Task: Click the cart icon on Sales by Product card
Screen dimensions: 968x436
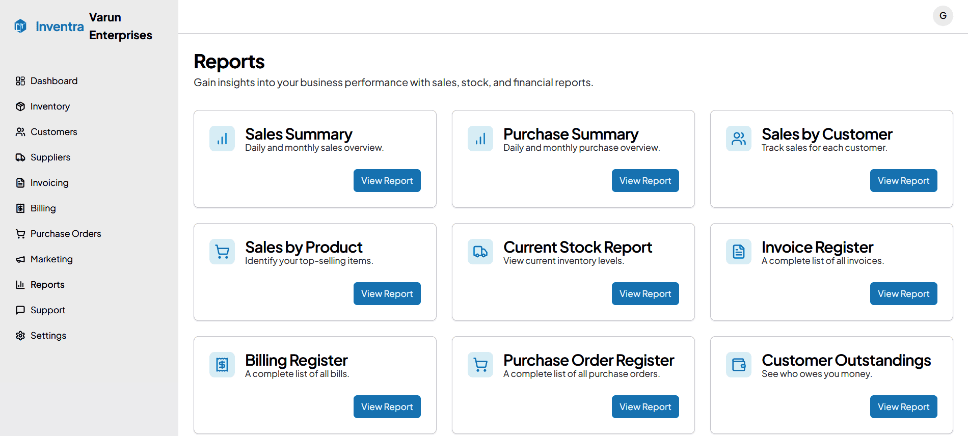Action: (x=222, y=252)
